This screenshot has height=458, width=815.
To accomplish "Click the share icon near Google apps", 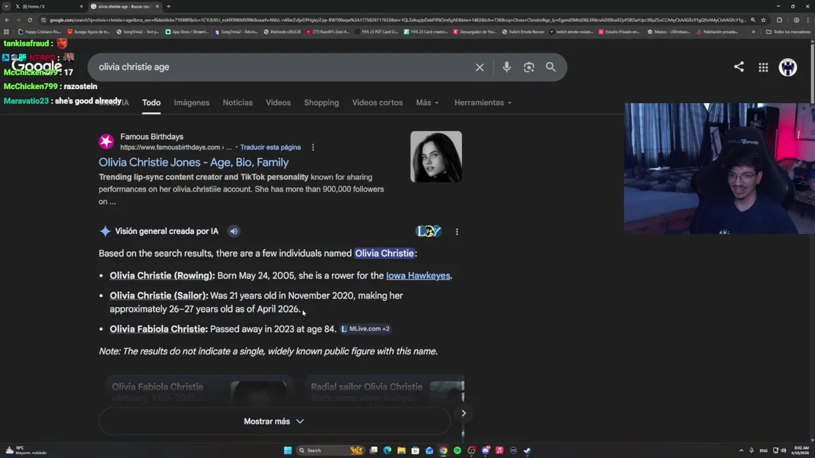I will pos(739,67).
